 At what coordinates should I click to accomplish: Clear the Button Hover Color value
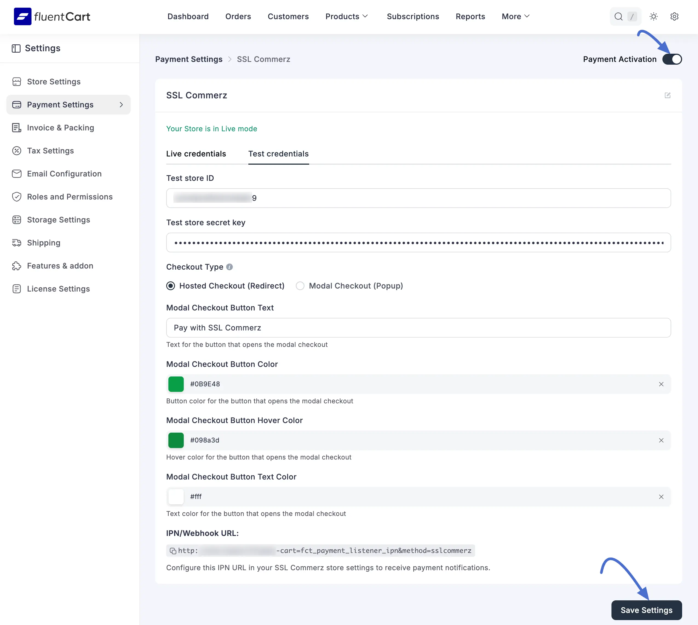pyautogui.click(x=661, y=440)
